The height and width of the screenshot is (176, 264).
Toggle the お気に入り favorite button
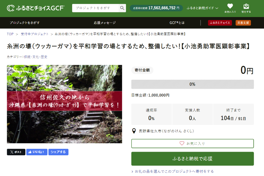click(192, 143)
